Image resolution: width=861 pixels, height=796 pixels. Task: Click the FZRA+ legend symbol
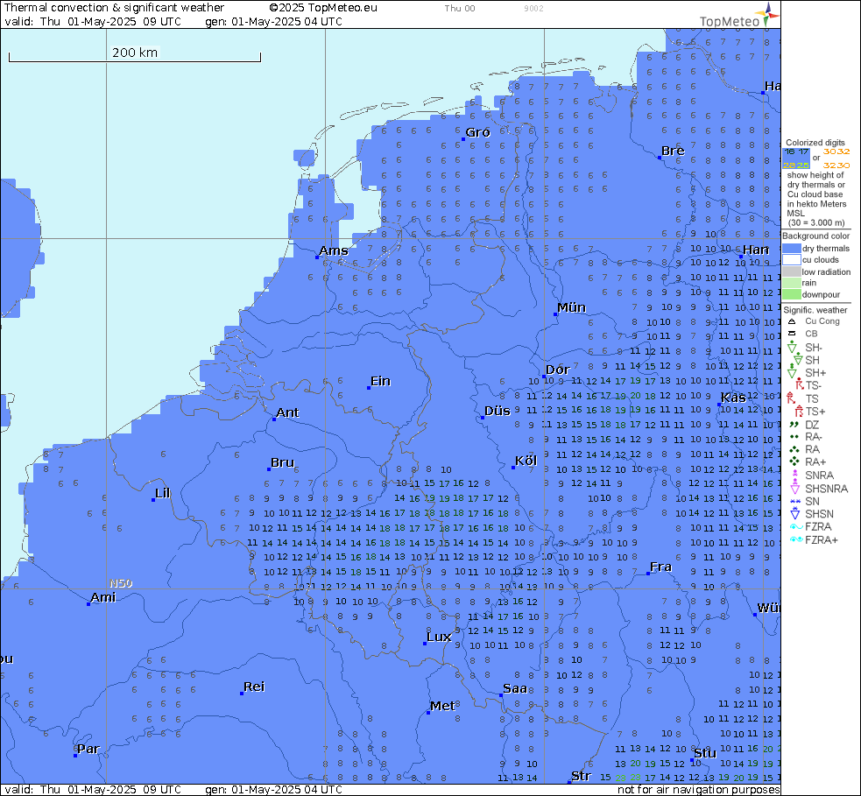(x=795, y=539)
